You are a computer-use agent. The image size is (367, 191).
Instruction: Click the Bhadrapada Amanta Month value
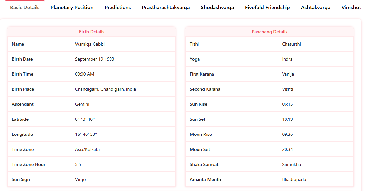(x=294, y=179)
